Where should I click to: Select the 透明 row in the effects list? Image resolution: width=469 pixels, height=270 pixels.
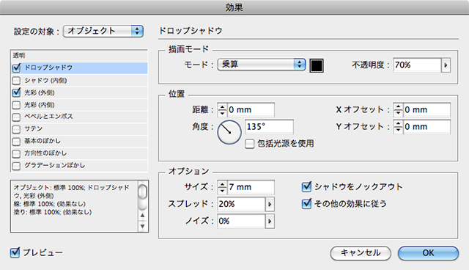[79, 56]
